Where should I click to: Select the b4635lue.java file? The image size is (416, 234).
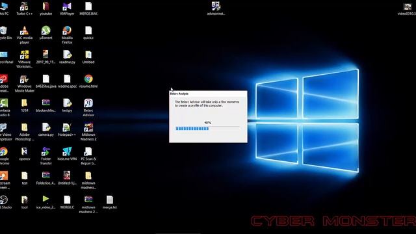coord(45,79)
